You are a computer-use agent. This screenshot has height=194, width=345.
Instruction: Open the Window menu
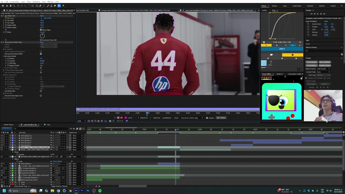click(x=50, y=2)
